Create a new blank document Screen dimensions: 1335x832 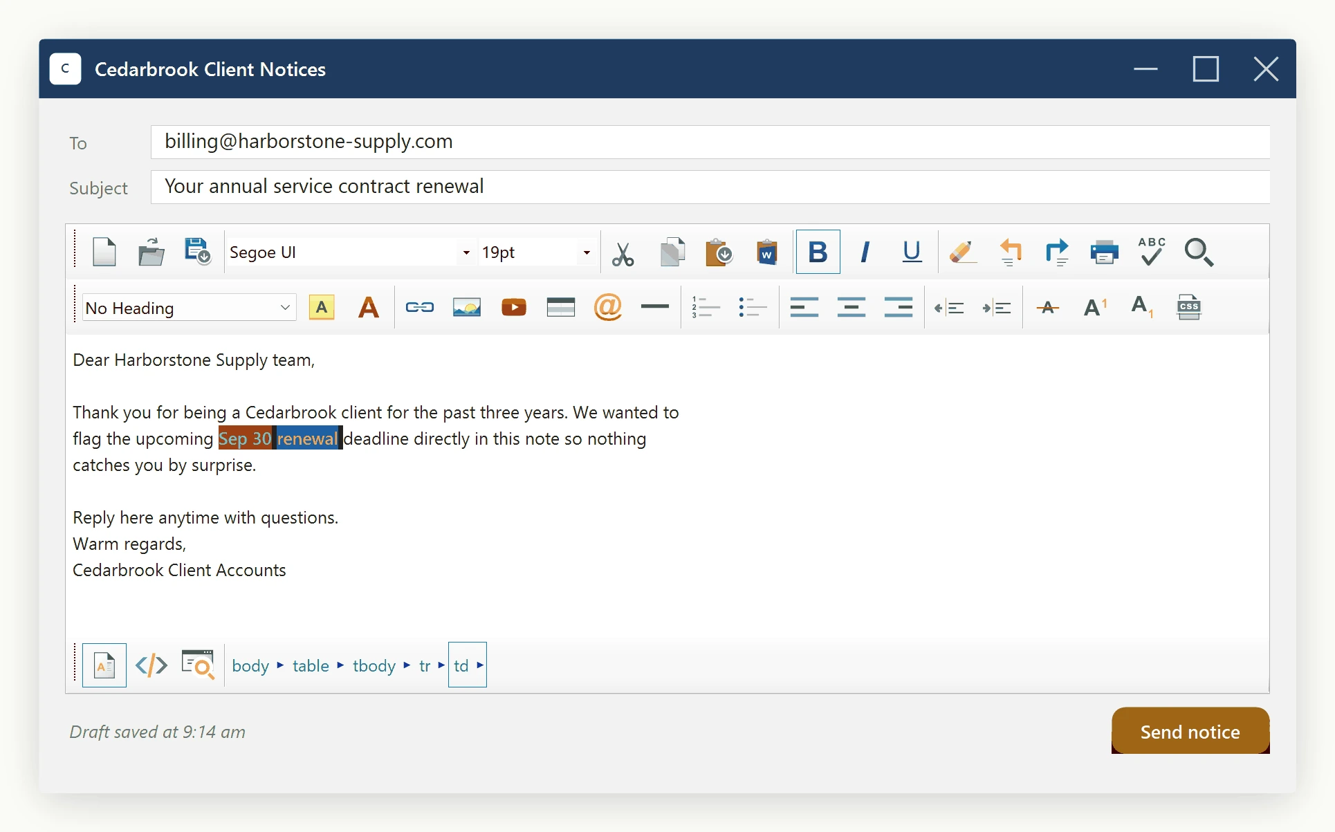104,252
